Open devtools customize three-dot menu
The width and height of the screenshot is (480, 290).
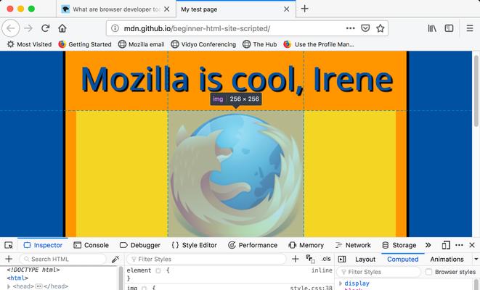(459, 245)
